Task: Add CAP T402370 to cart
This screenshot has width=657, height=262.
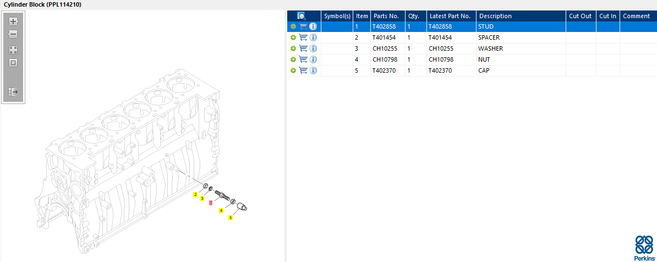Action: coord(303,70)
